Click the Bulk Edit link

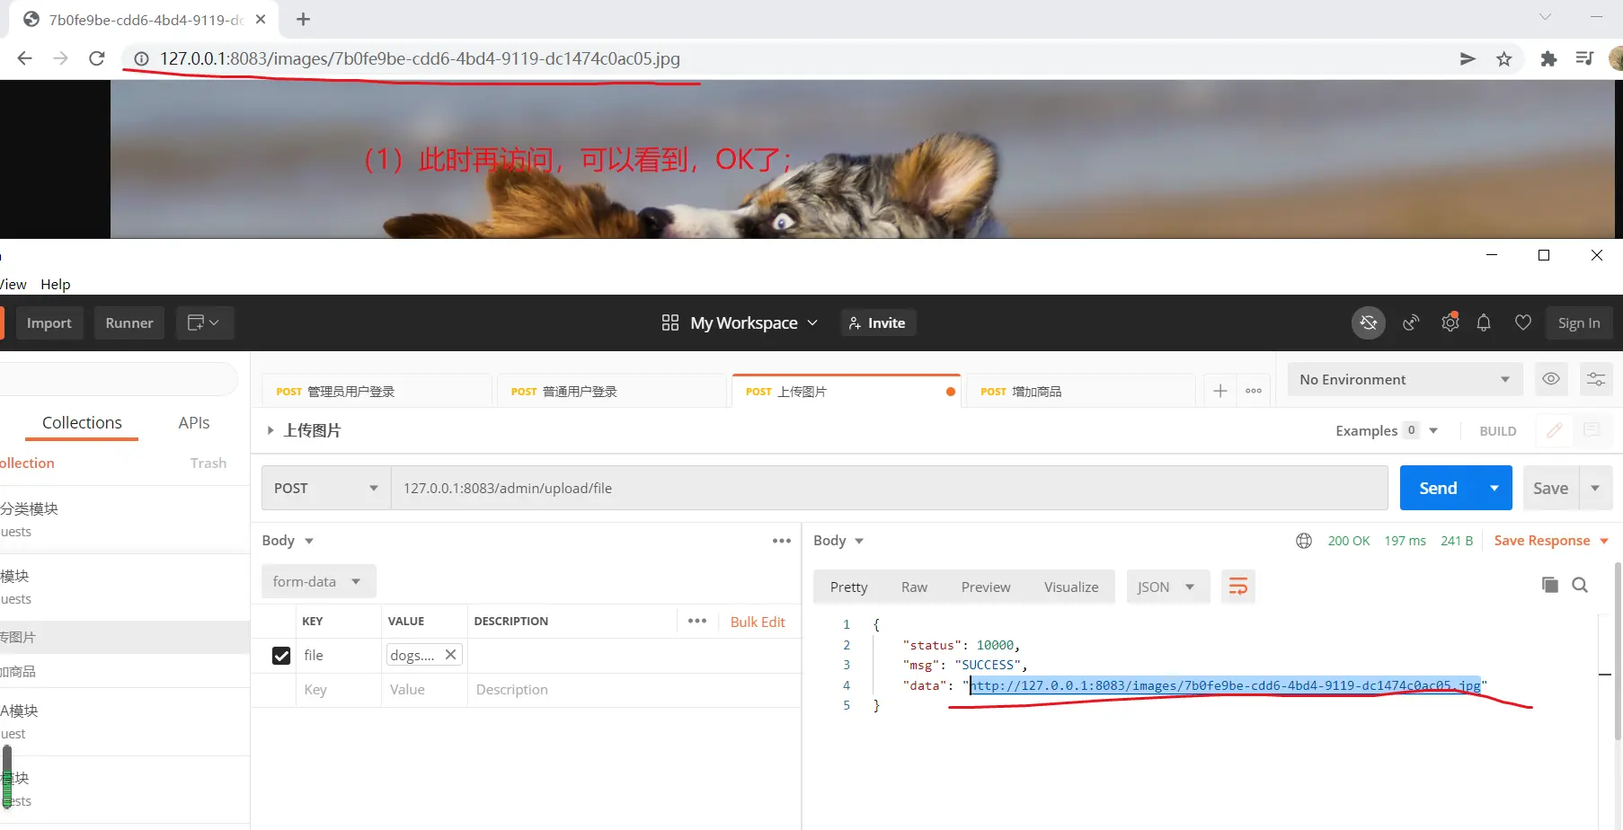758,622
